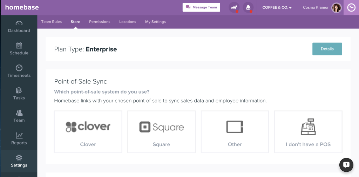Viewport: 359px width, 177px height.
Task: Click Message Team button
Action: pyautogui.click(x=201, y=7)
